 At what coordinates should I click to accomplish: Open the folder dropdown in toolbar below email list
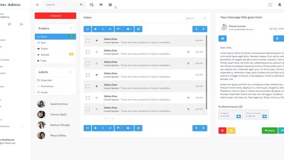click(129, 128)
